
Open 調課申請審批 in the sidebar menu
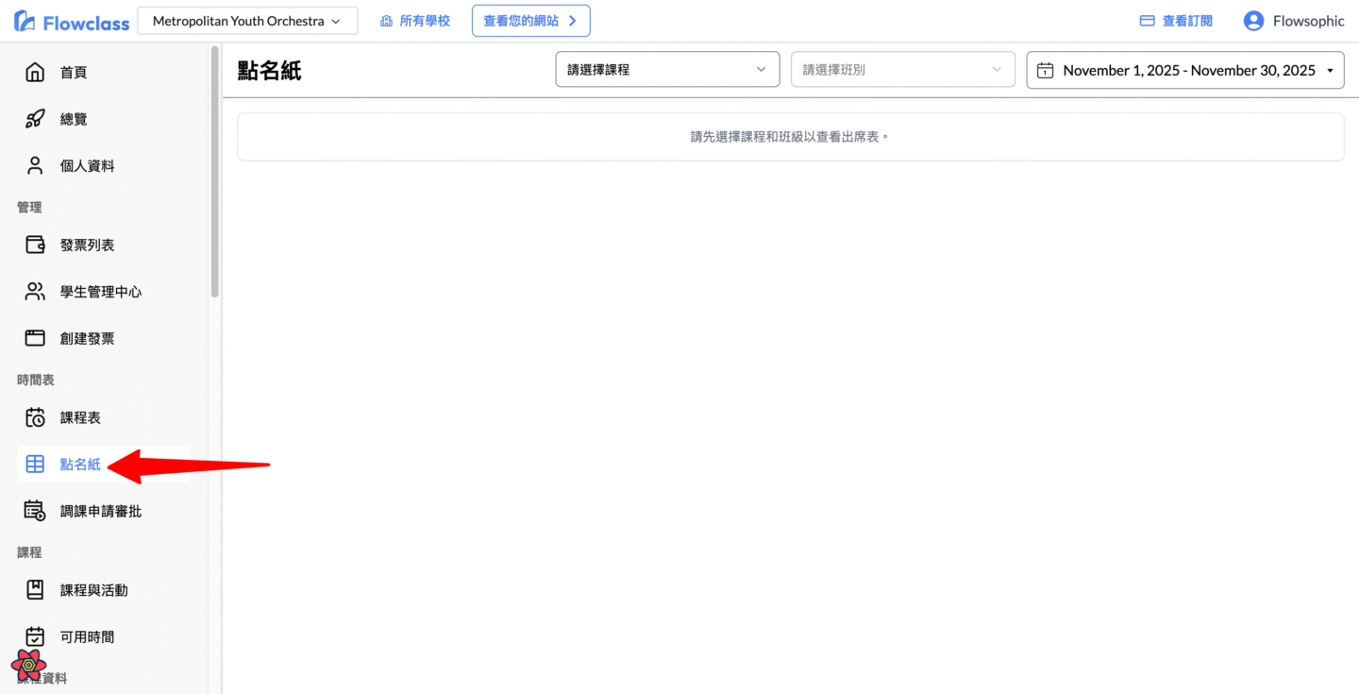[101, 511]
